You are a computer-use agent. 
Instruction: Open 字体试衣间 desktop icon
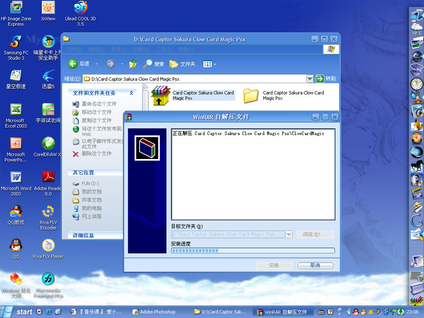pos(48,113)
